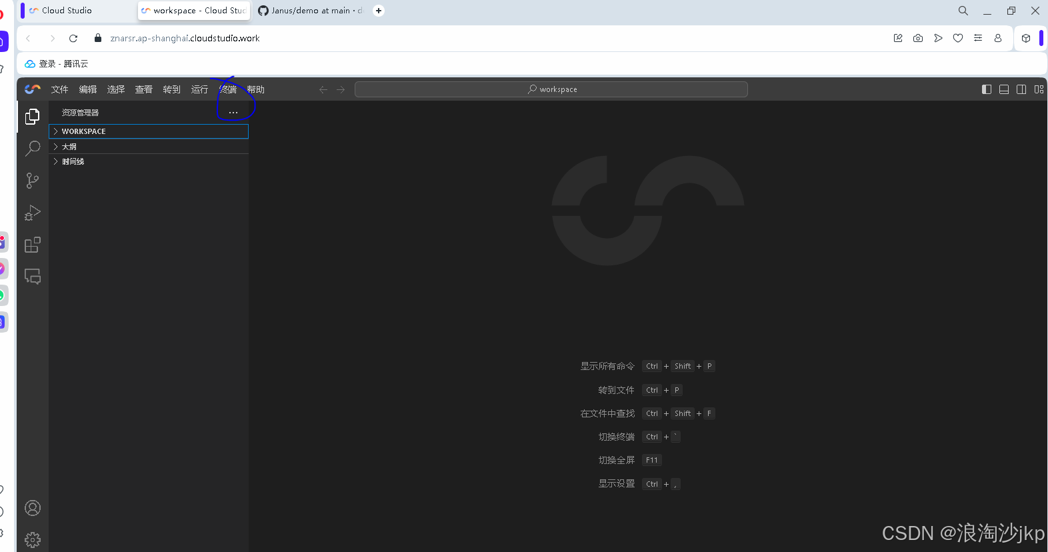Open the chat panel icon in activity bar
The image size is (1048, 552).
[32, 276]
